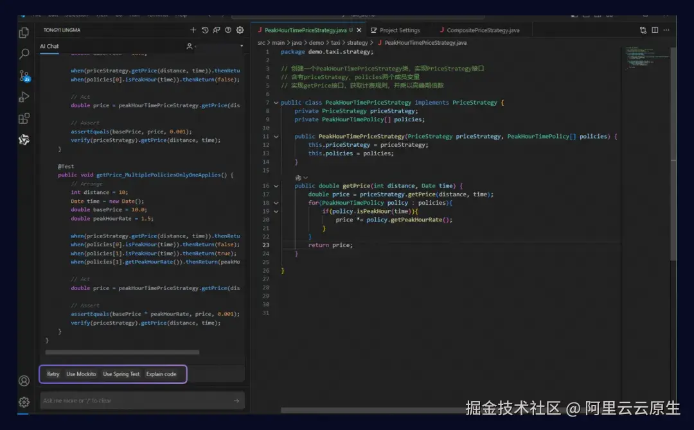Click breadcrumb segment 'taxi'

click(335, 43)
